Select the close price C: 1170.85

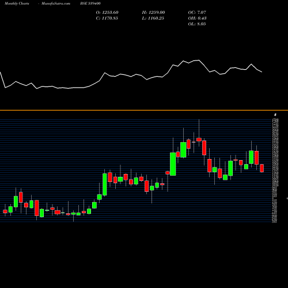[x=107, y=18]
